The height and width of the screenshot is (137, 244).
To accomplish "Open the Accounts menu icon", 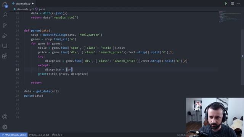I will click(x=5, y=117).
